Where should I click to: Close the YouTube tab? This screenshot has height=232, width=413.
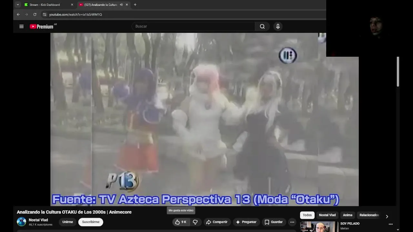(127, 5)
